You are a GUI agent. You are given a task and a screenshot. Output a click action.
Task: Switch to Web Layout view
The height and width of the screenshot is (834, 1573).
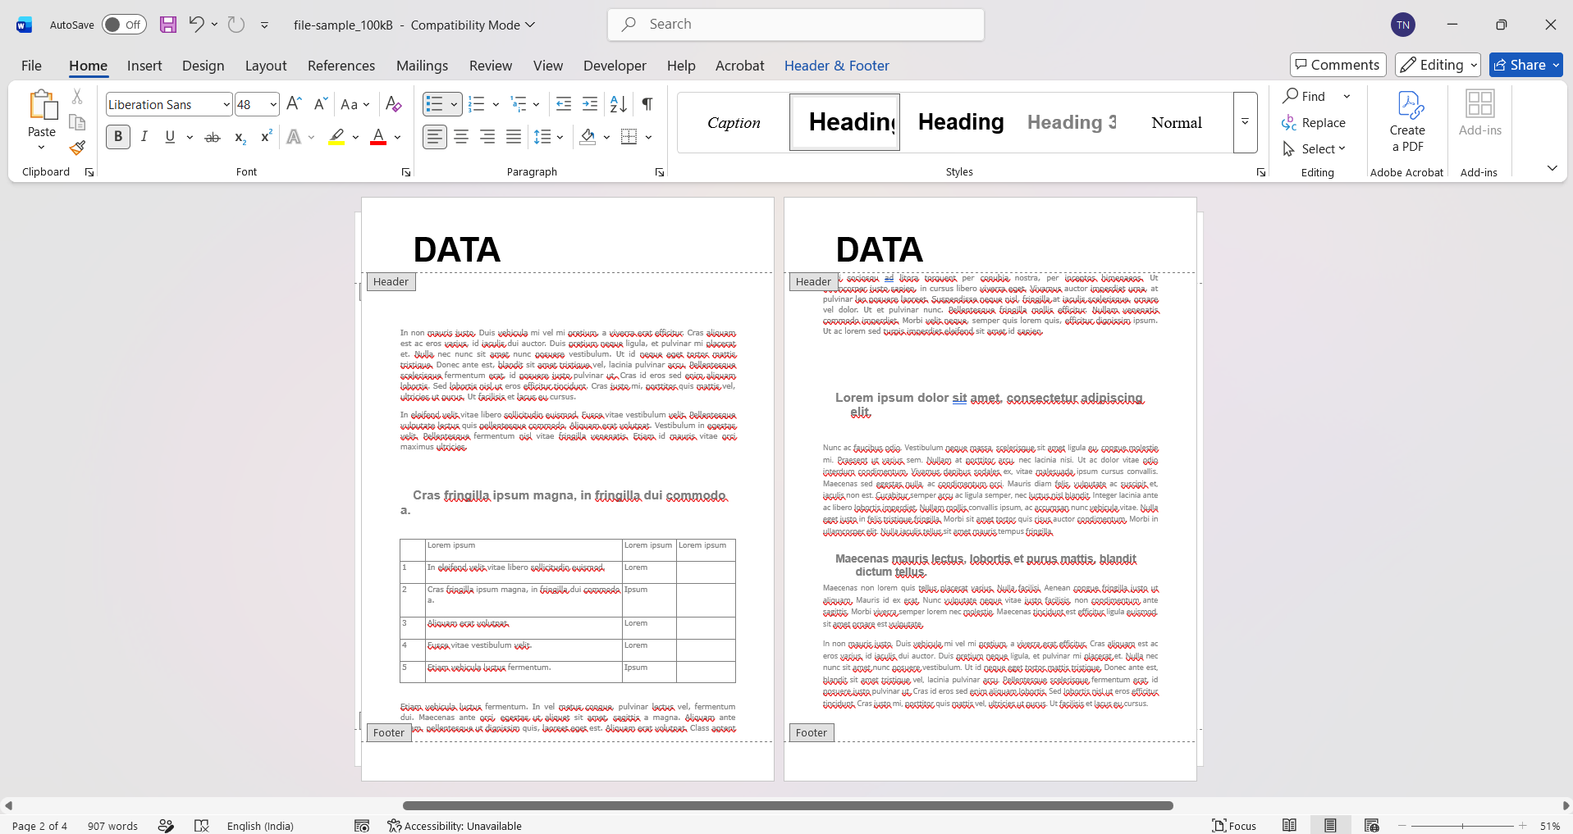point(1371,825)
